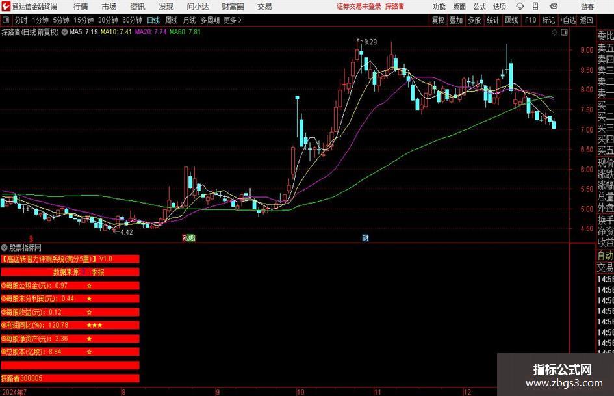The height and width of the screenshot is (396, 614).
Task: Open the 多周期 multi-period view
Action: (x=210, y=20)
